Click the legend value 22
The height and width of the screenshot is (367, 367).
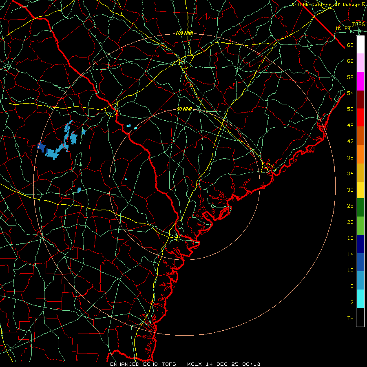[x=350, y=222]
